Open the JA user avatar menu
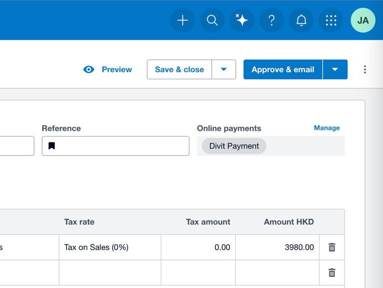This screenshot has width=383, height=288. click(363, 20)
